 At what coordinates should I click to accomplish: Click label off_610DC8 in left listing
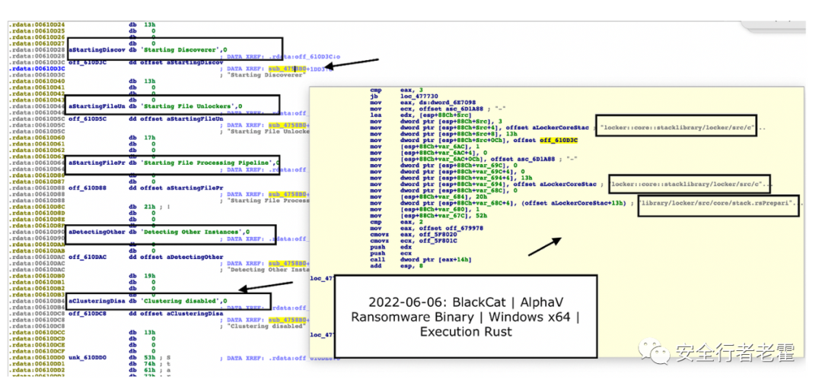click(x=89, y=314)
